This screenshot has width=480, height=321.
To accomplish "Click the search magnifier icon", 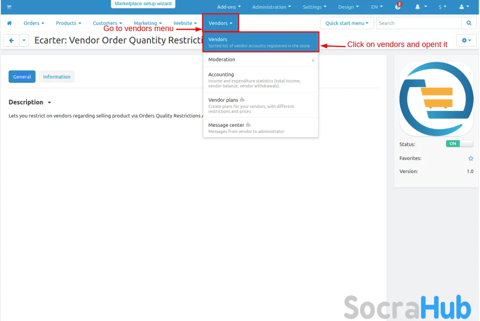I will [469, 23].
